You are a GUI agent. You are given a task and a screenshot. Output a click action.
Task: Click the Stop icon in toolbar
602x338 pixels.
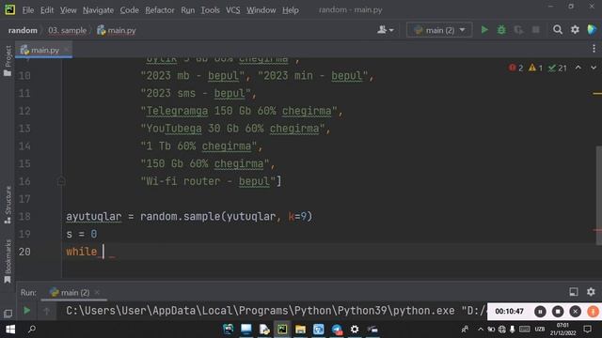[x=535, y=30]
